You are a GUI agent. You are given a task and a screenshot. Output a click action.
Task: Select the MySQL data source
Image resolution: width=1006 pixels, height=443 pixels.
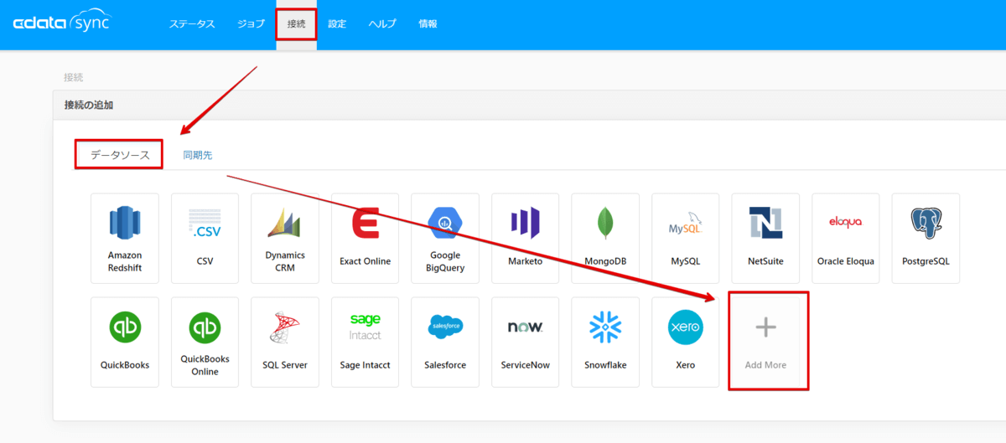(685, 238)
